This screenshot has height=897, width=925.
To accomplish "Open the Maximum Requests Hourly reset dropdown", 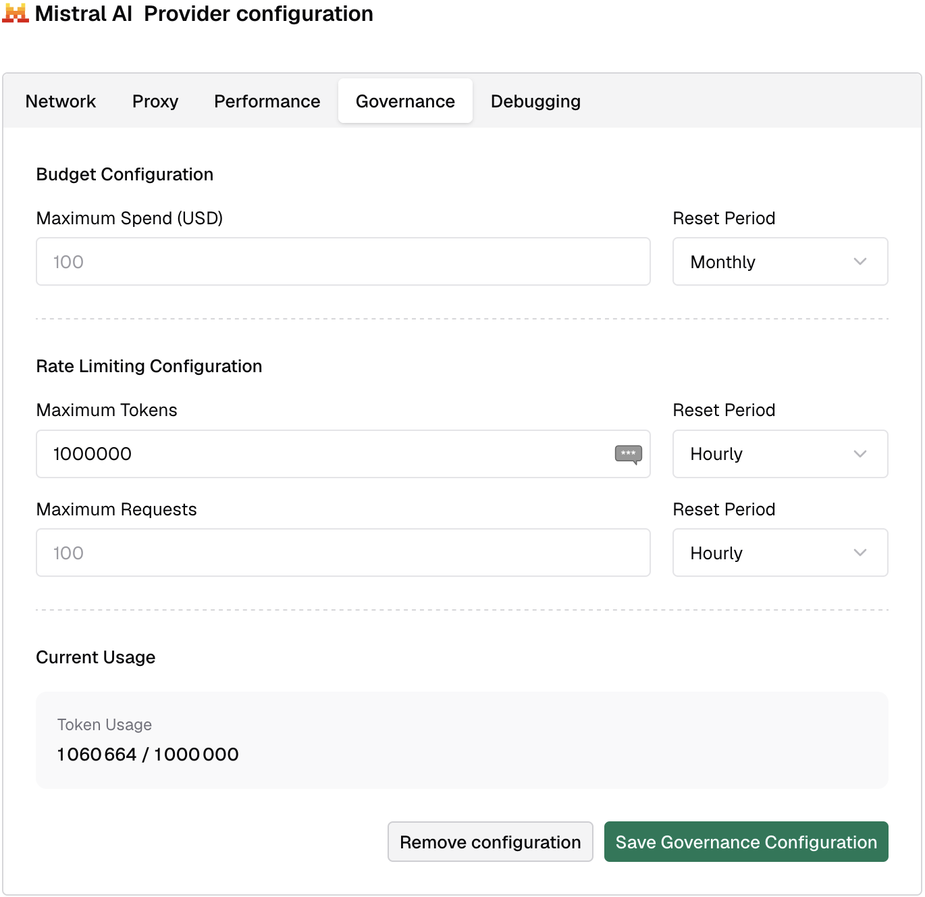I will click(780, 553).
